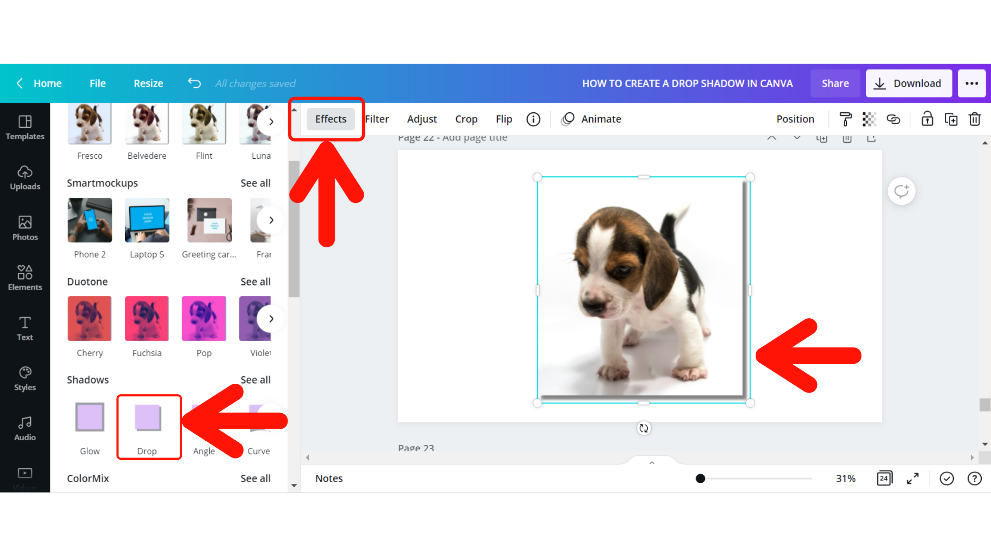991x557 pixels.
Task: Click the lock icon in toolbar
Action: (x=927, y=119)
